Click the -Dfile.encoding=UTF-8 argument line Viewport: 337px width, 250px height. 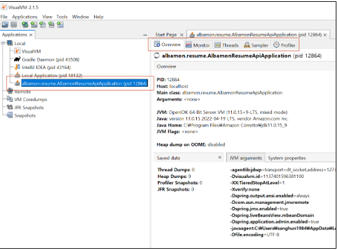pyautogui.click(x=255, y=235)
